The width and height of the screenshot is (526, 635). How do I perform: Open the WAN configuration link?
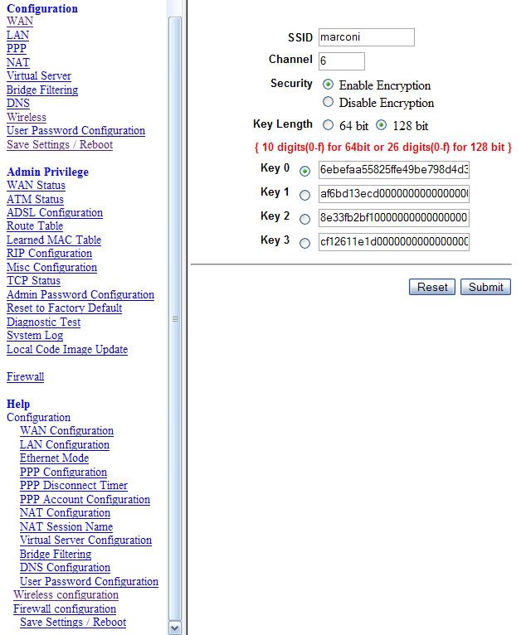coord(20,22)
